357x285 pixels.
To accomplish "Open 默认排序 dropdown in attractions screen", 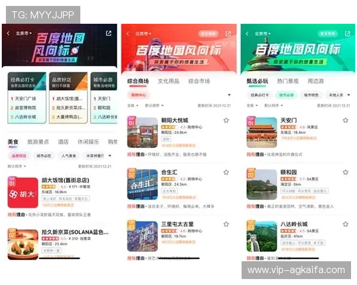I will pos(274,106).
